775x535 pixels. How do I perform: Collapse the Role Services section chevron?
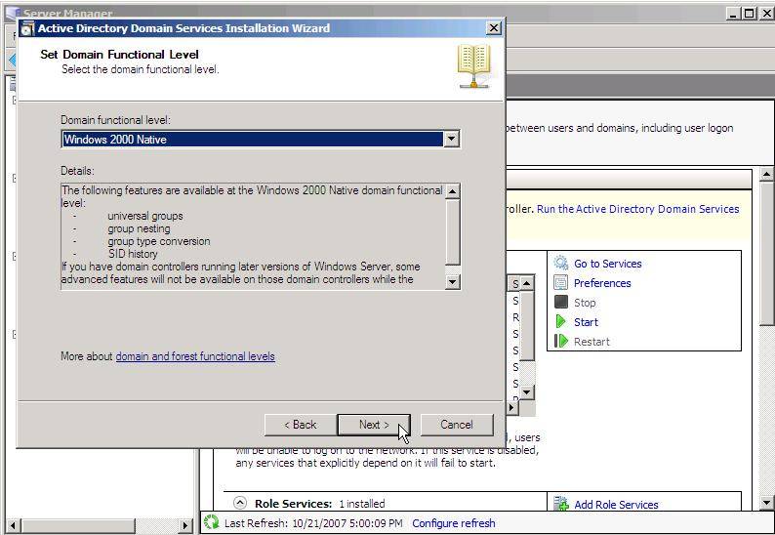click(x=240, y=503)
